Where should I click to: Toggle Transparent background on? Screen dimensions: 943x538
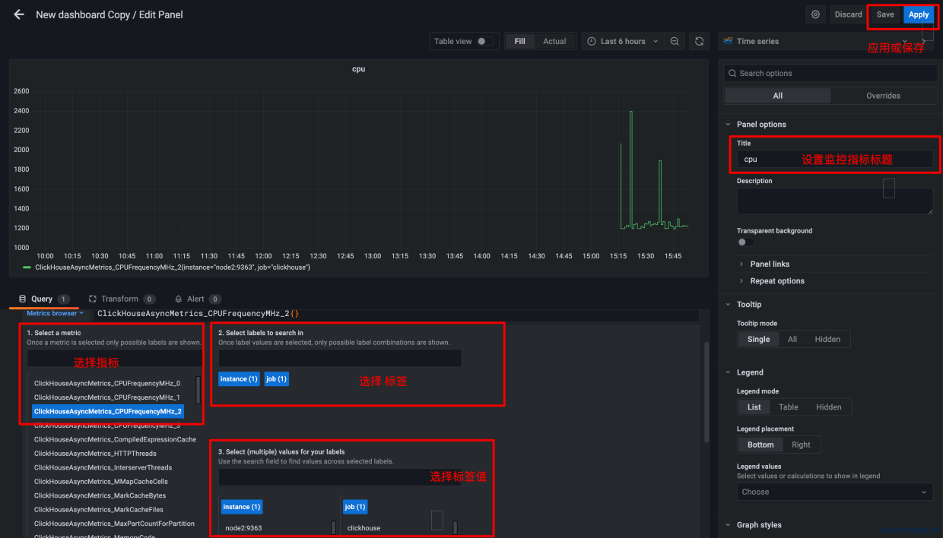[741, 241]
